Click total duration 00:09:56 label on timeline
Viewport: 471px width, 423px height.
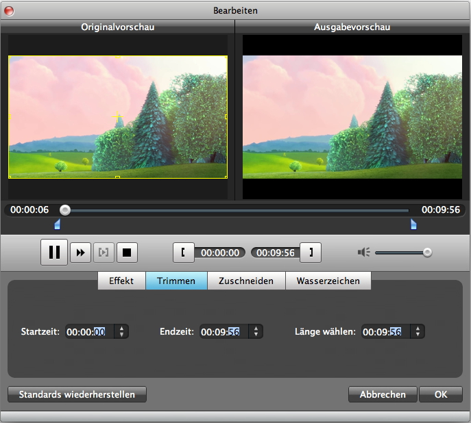(441, 209)
